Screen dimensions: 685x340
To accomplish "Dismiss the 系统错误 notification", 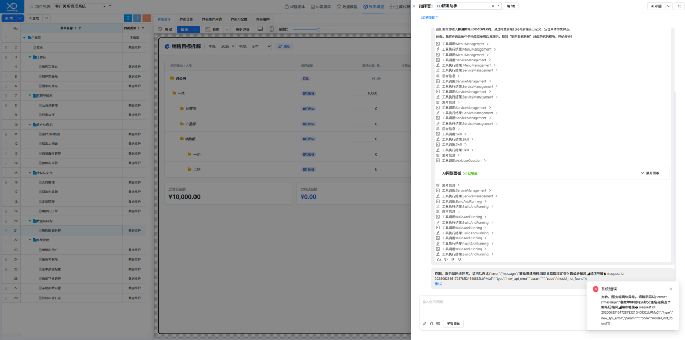I will coord(671,289).
